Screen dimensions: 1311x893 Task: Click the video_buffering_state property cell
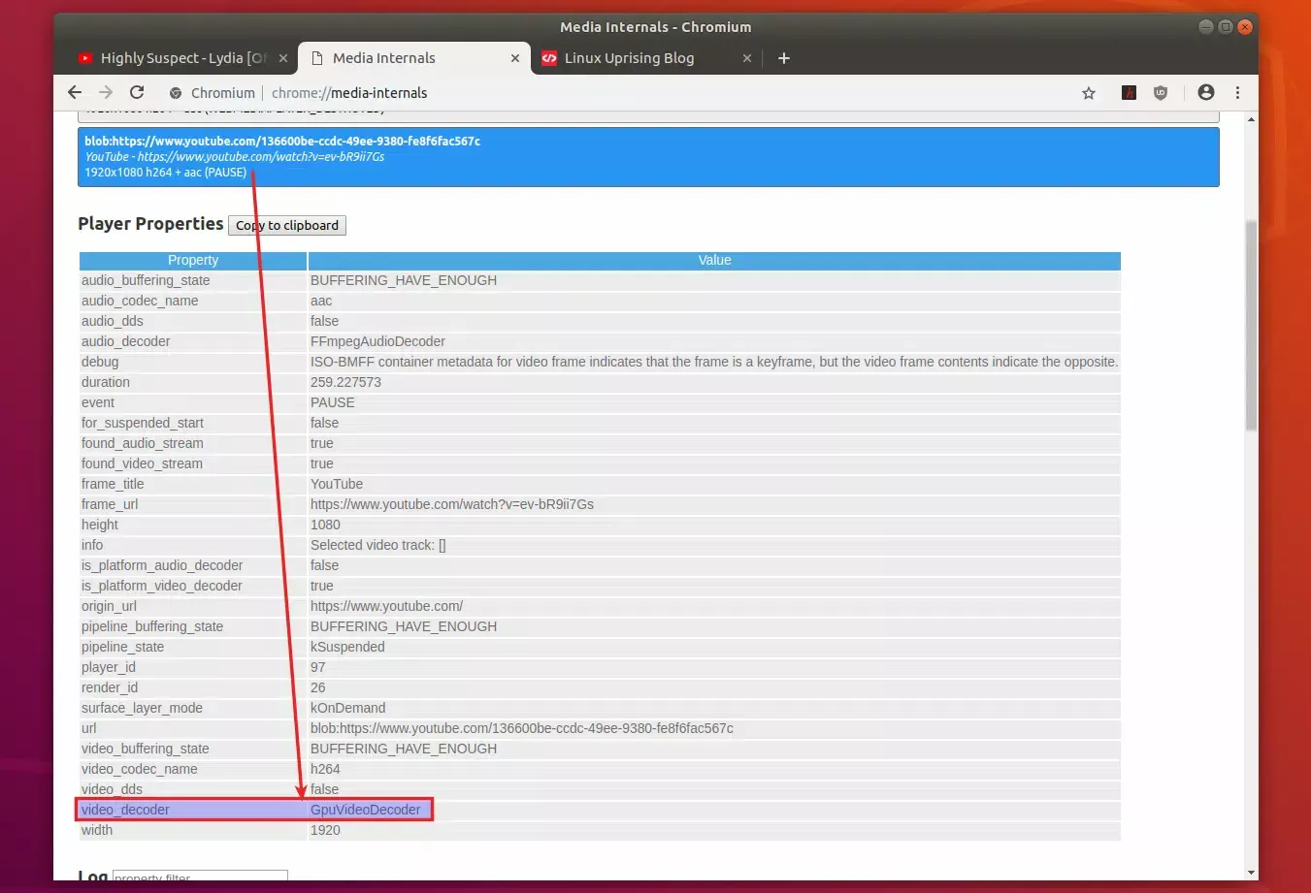(193, 749)
